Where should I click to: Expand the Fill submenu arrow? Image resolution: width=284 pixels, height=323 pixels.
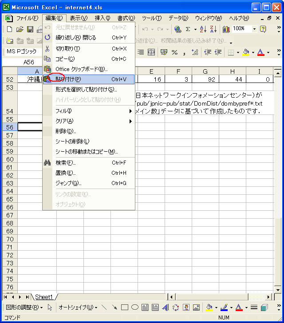point(130,111)
